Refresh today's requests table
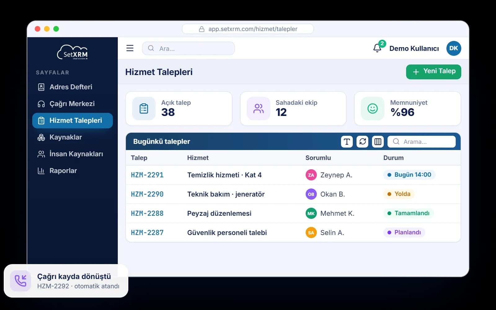 [x=362, y=142]
